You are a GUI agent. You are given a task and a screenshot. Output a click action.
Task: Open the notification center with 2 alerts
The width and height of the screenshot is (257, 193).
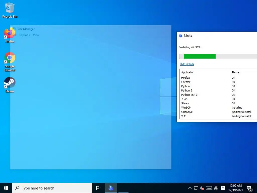[249, 188]
